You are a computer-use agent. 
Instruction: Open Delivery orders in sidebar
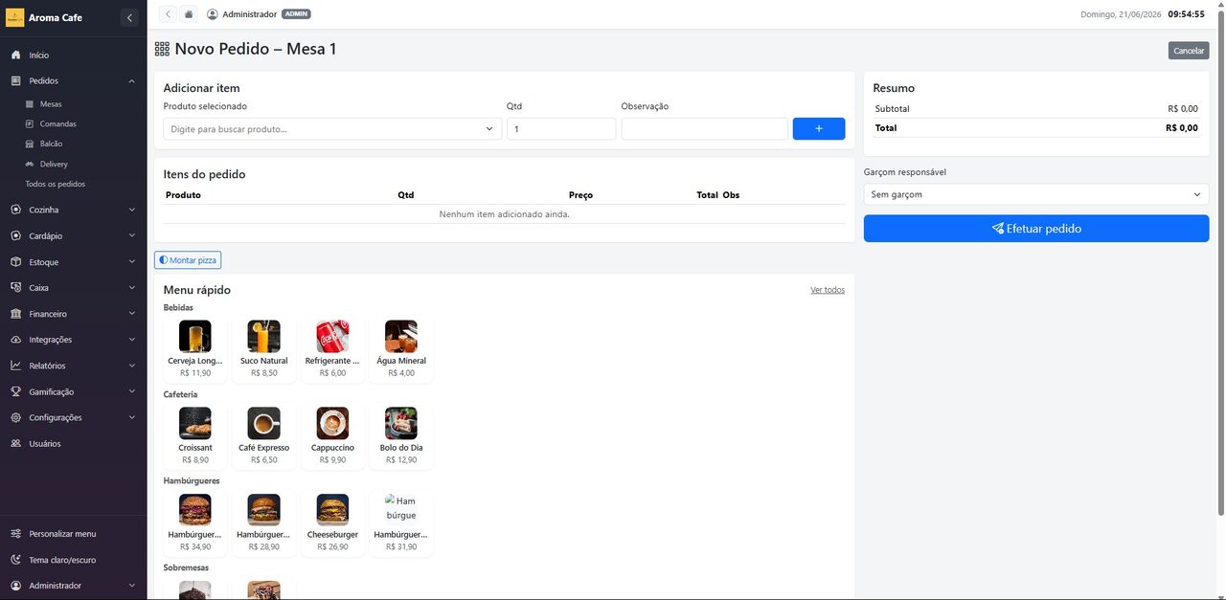point(54,164)
